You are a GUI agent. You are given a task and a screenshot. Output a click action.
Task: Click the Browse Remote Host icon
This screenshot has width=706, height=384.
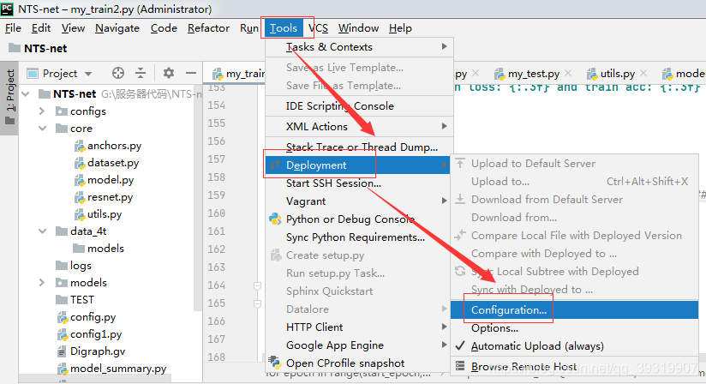(x=460, y=367)
